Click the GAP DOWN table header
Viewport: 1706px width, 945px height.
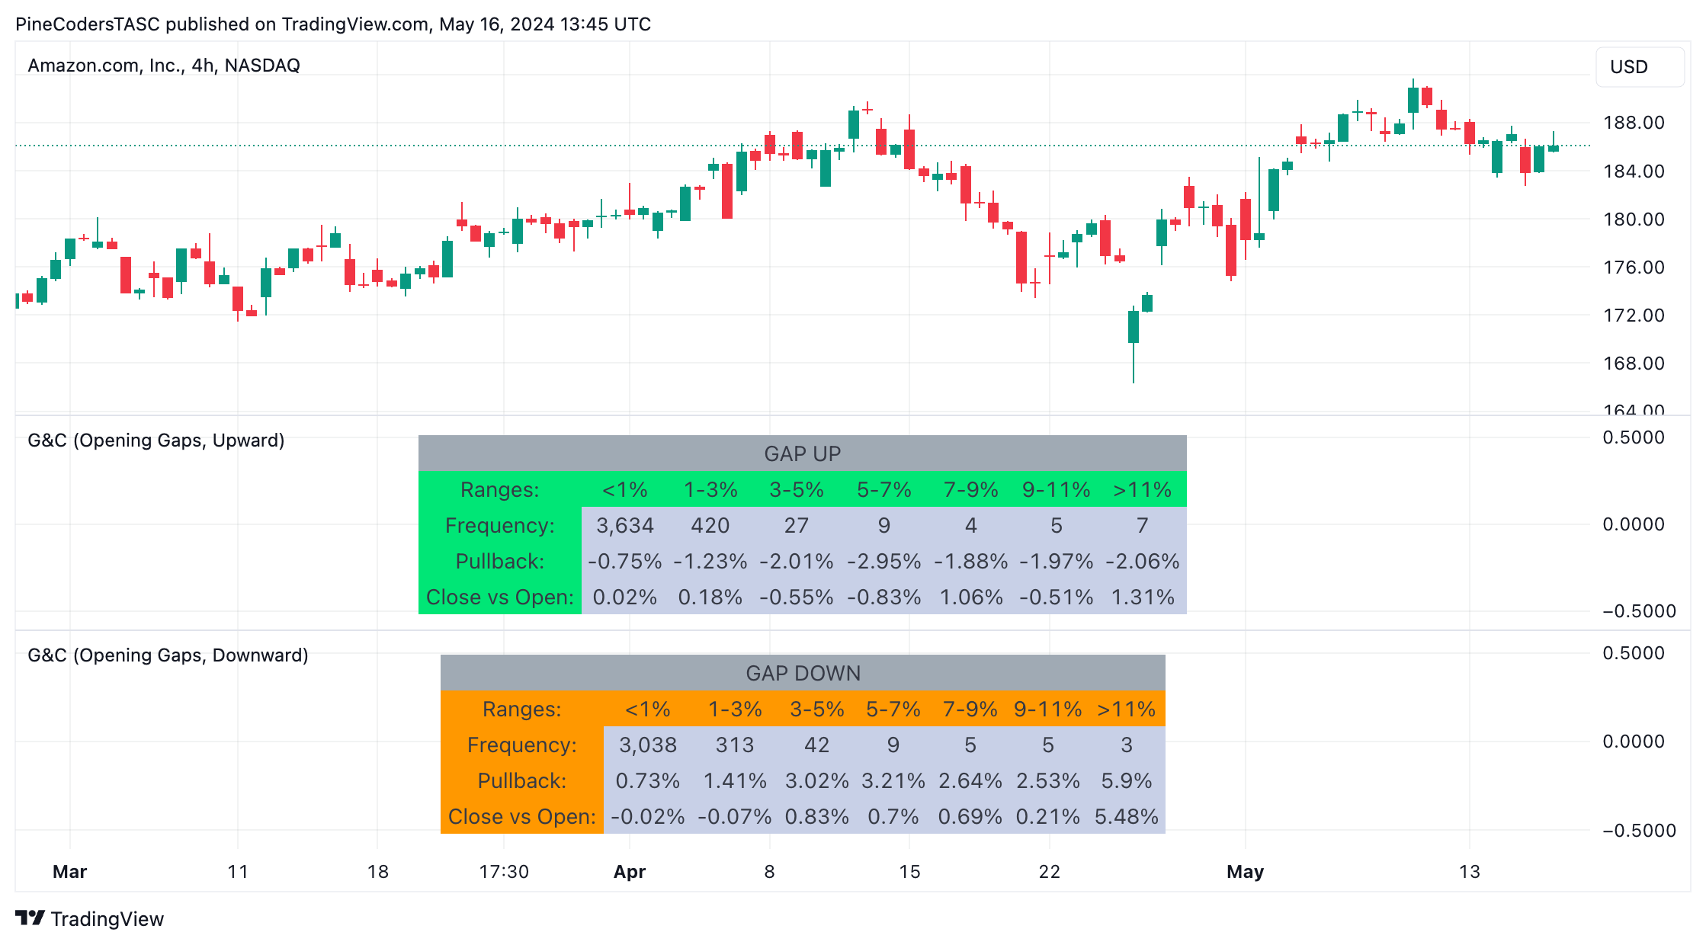click(x=803, y=673)
